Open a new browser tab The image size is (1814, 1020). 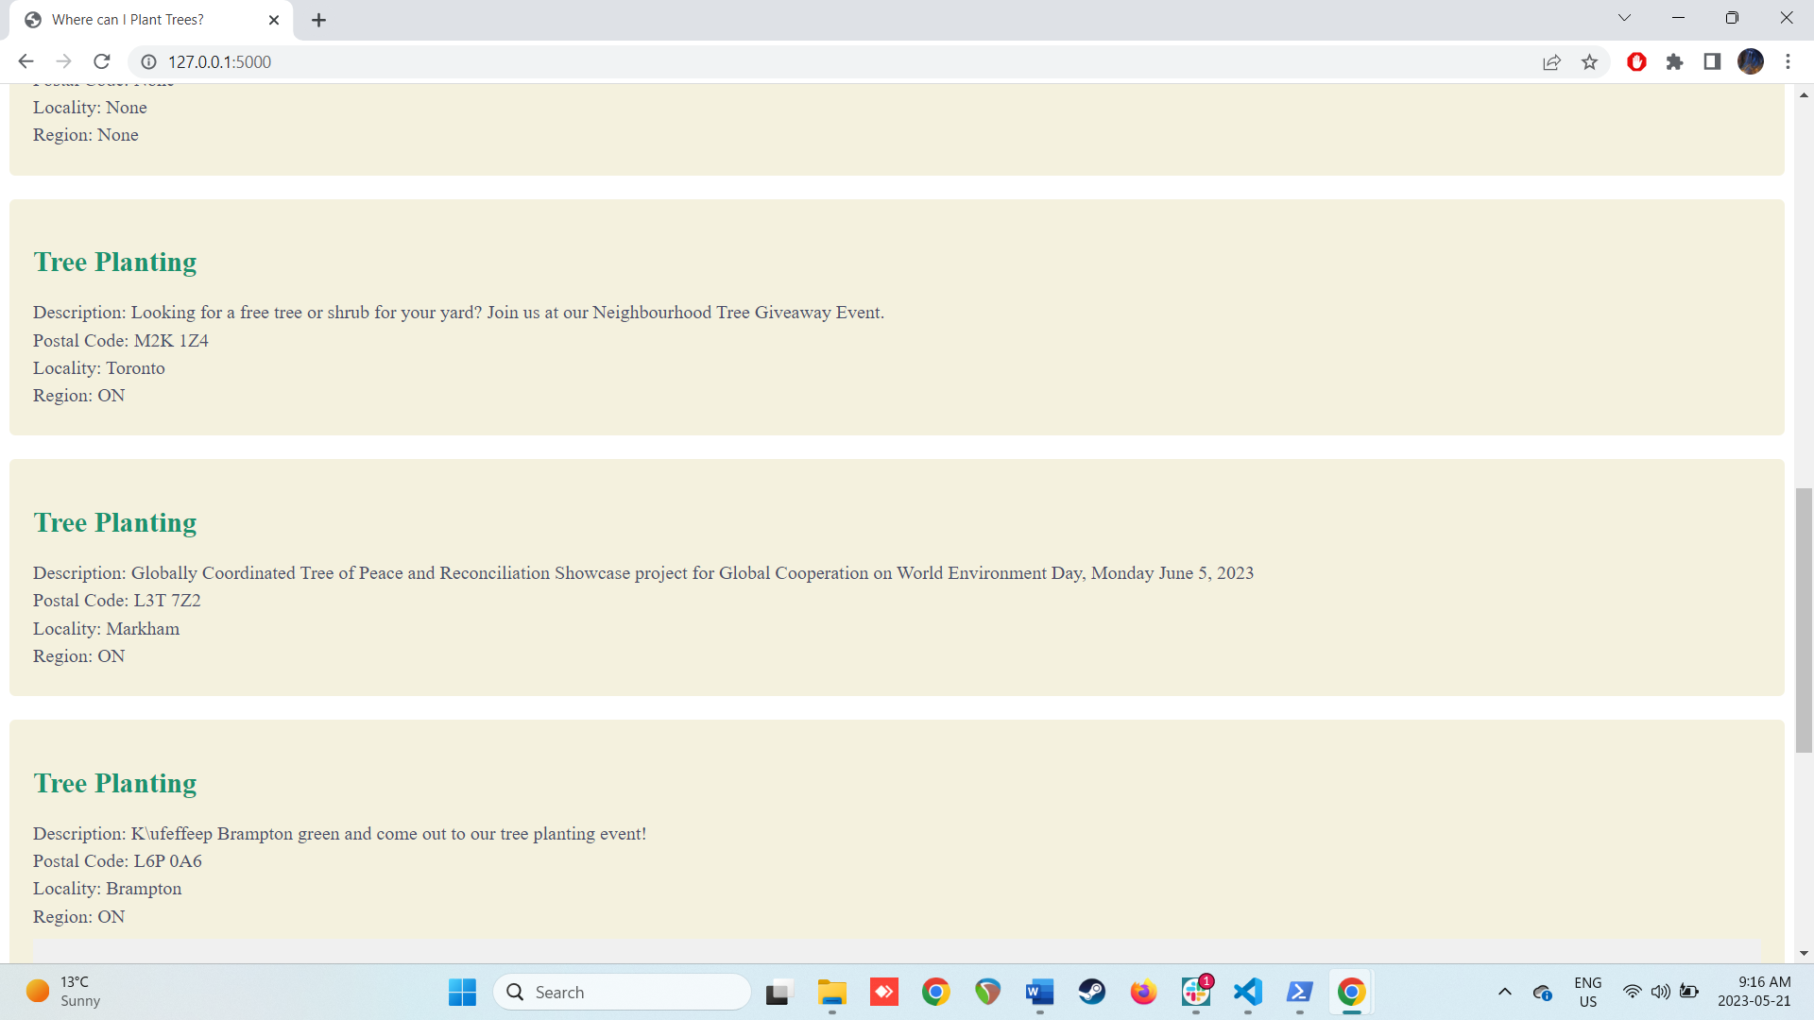pos(318,20)
